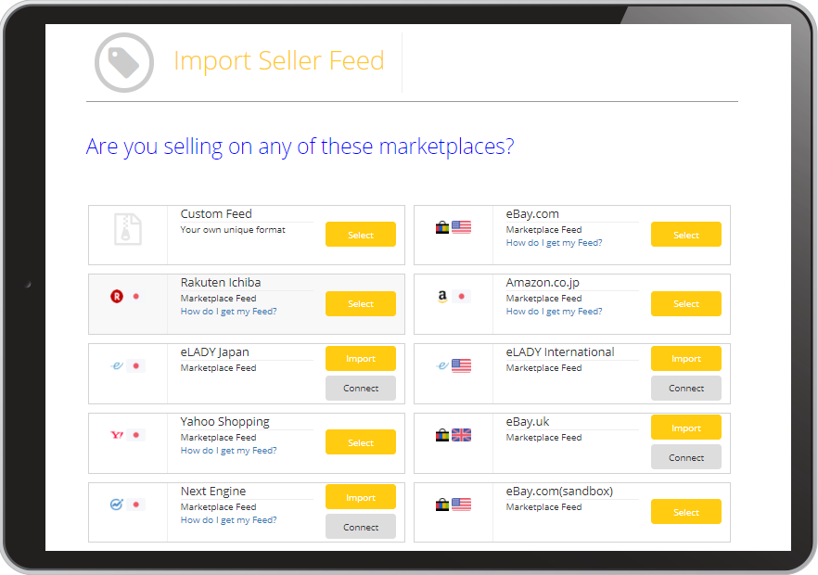Click the eLADY International logo icon

pyautogui.click(x=442, y=365)
